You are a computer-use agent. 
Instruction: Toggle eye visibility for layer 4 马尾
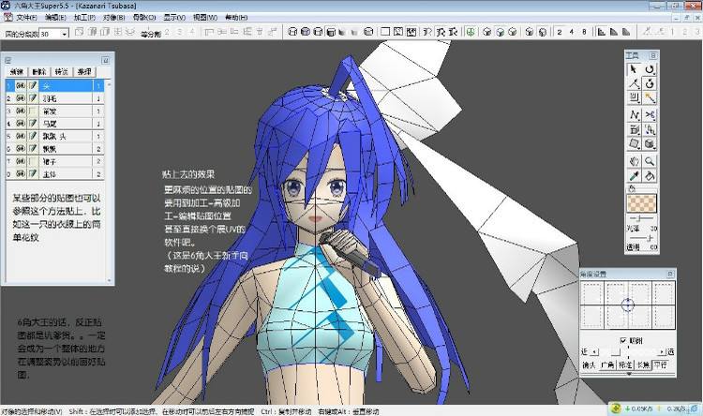pyautogui.click(x=21, y=123)
